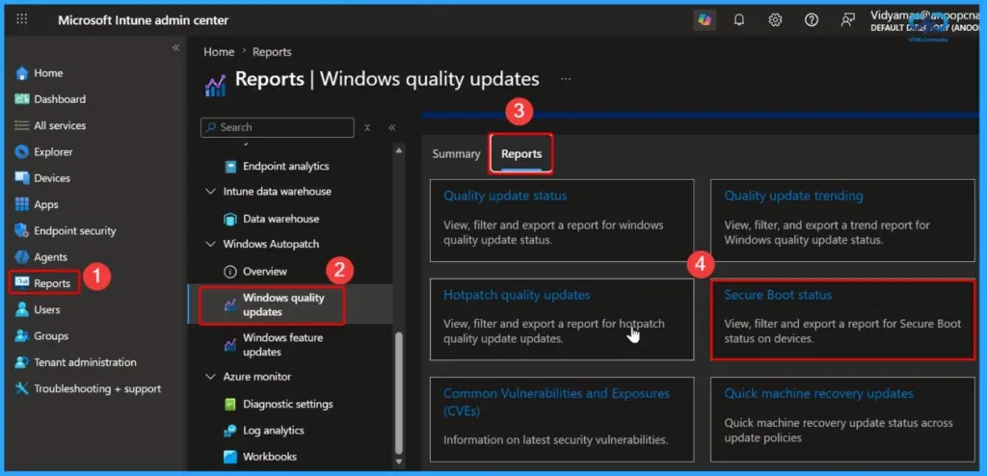Click the Diagnostic settings icon
Image resolution: width=987 pixels, height=476 pixels.
(230, 405)
